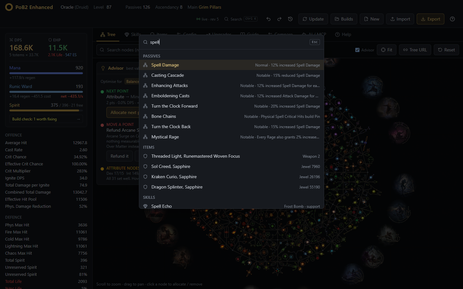Select the Spell Damage passive result
Viewport: 463px width, 289px height.
232,65
